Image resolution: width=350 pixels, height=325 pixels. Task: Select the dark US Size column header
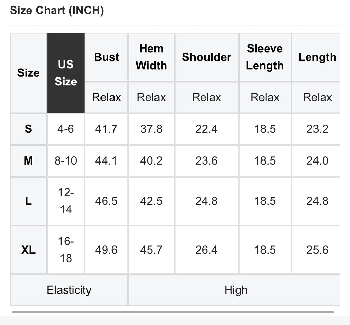click(66, 73)
